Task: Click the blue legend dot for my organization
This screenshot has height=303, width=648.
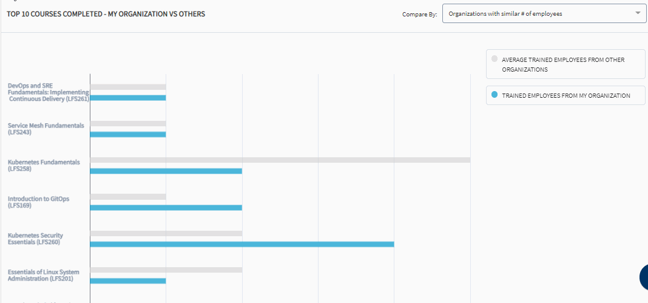Action: pyautogui.click(x=494, y=95)
